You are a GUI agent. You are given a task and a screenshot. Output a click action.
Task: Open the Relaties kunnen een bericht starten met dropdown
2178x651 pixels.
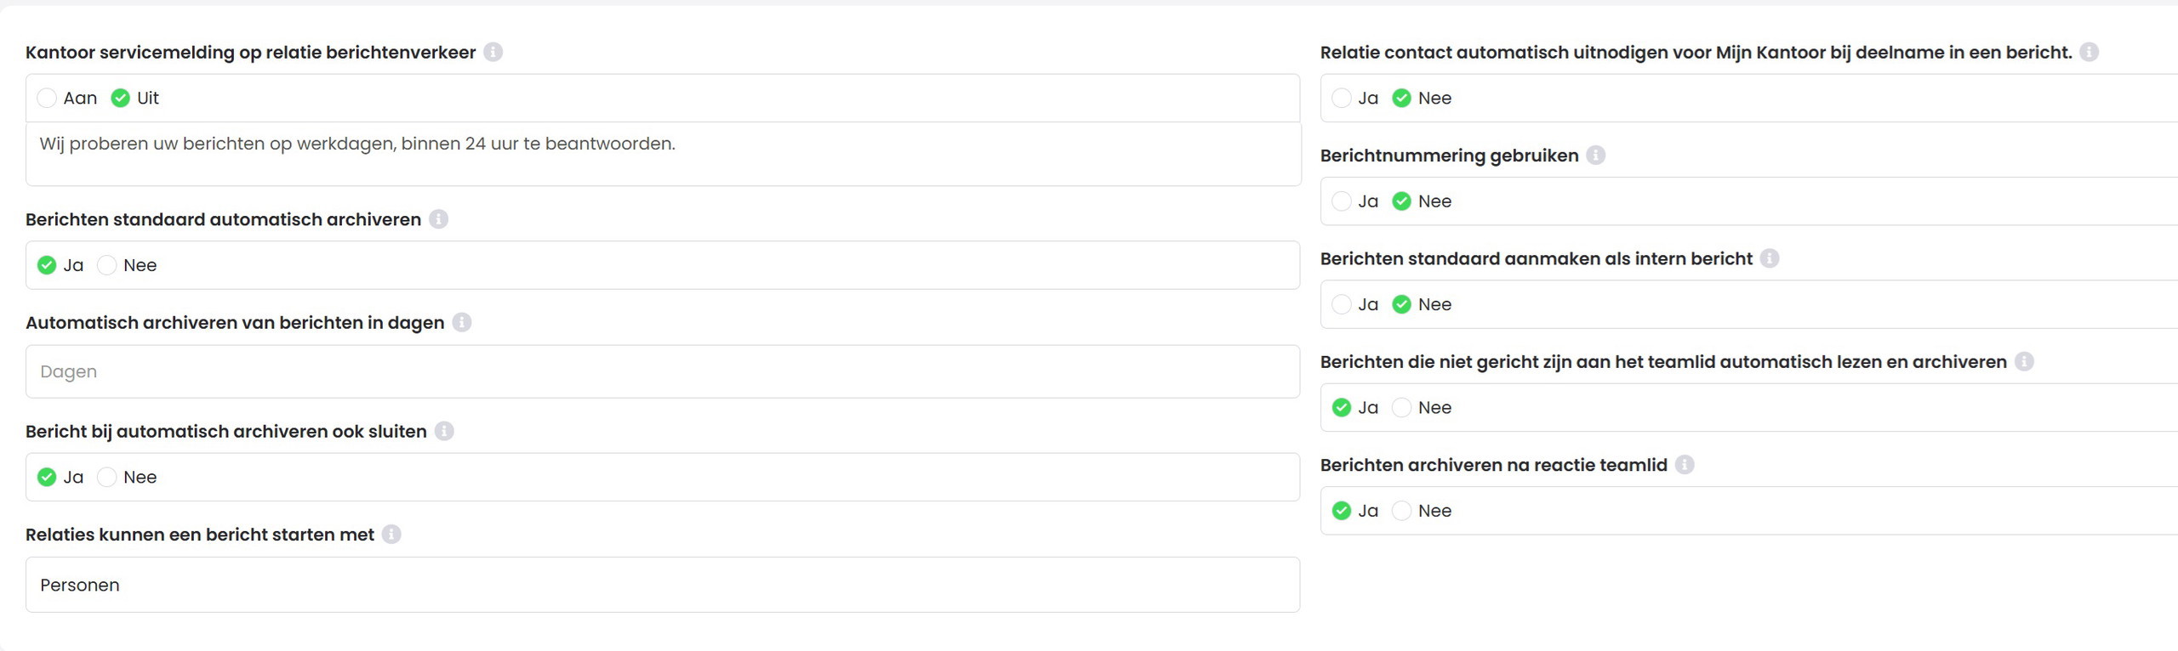tap(662, 585)
